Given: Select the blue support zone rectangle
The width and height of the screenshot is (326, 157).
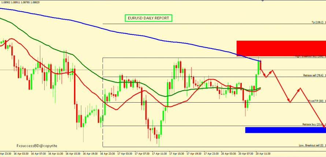Looking at the screenshot, I should [x=285, y=130].
